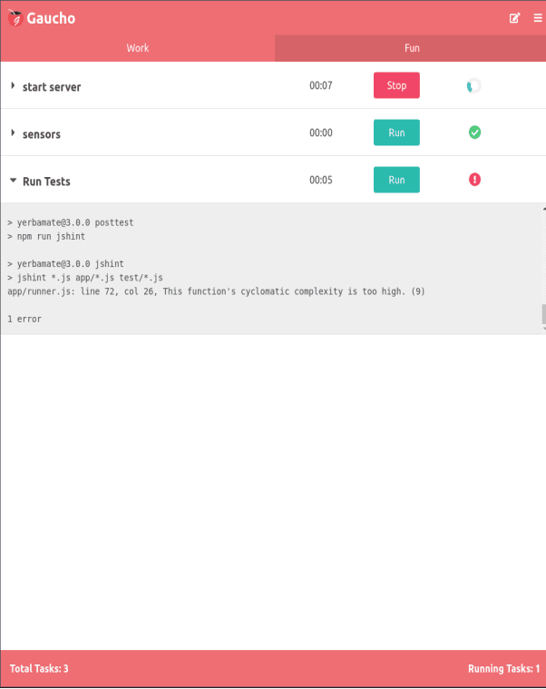The width and height of the screenshot is (546, 689).
Task: Click the green success checkmark for sensors
Action: click(x=474, y=133)
